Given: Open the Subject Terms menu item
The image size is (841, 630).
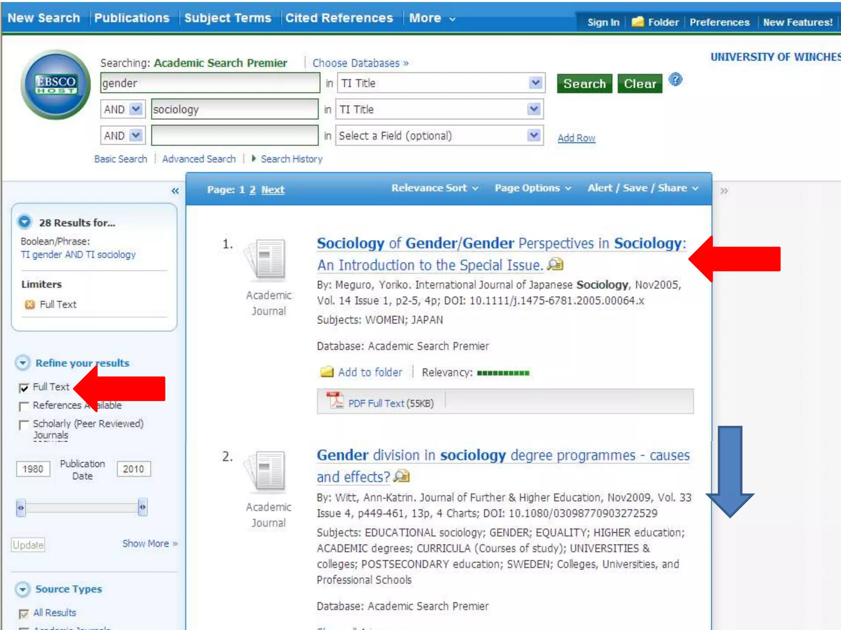Looking at the screenshot, I should point(227,18).
